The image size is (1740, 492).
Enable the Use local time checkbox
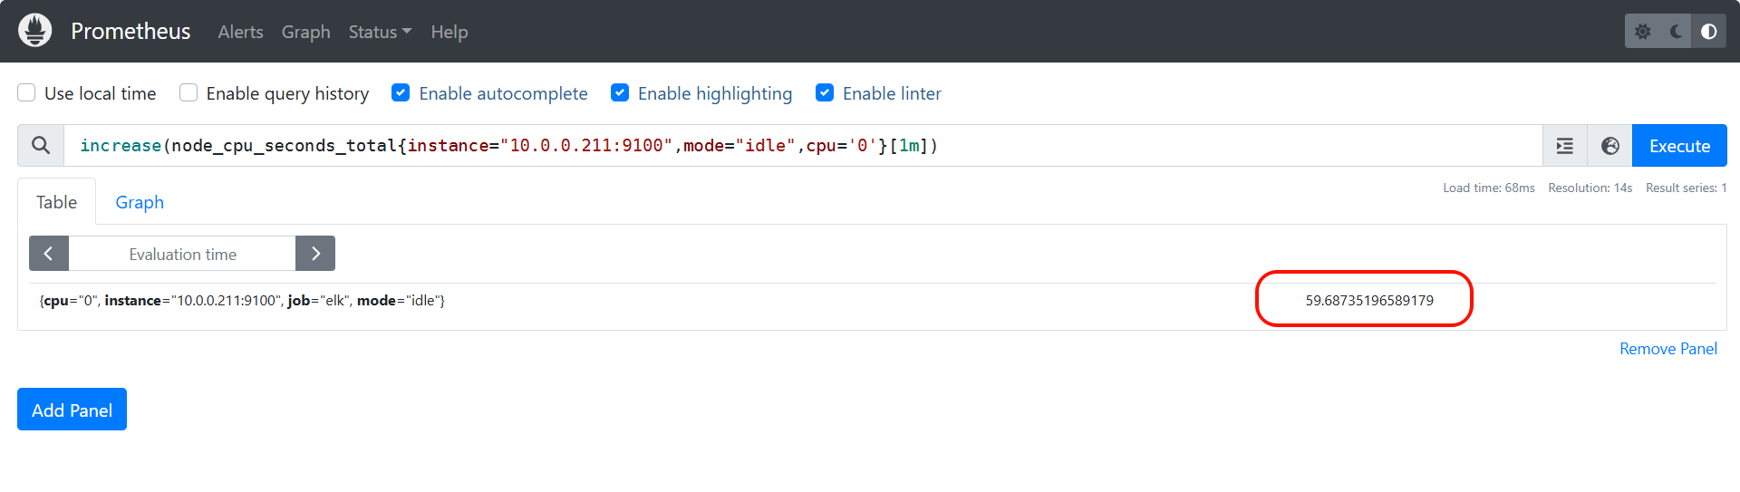[27, 93]
